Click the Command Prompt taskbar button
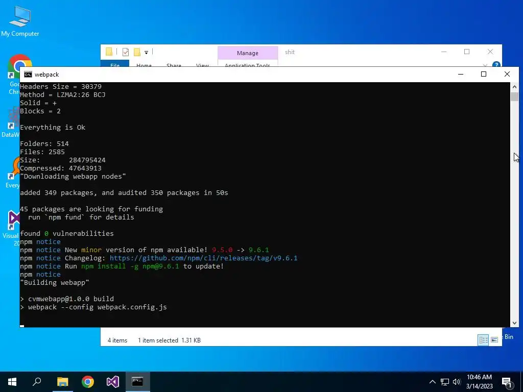Viewport: 523px width, 392px height. [x=137, y=382]
